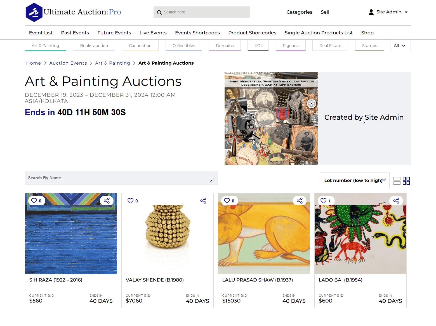
Task: Toggle favorite heart on Valay Shende lot
Action: tap(131, 200)
